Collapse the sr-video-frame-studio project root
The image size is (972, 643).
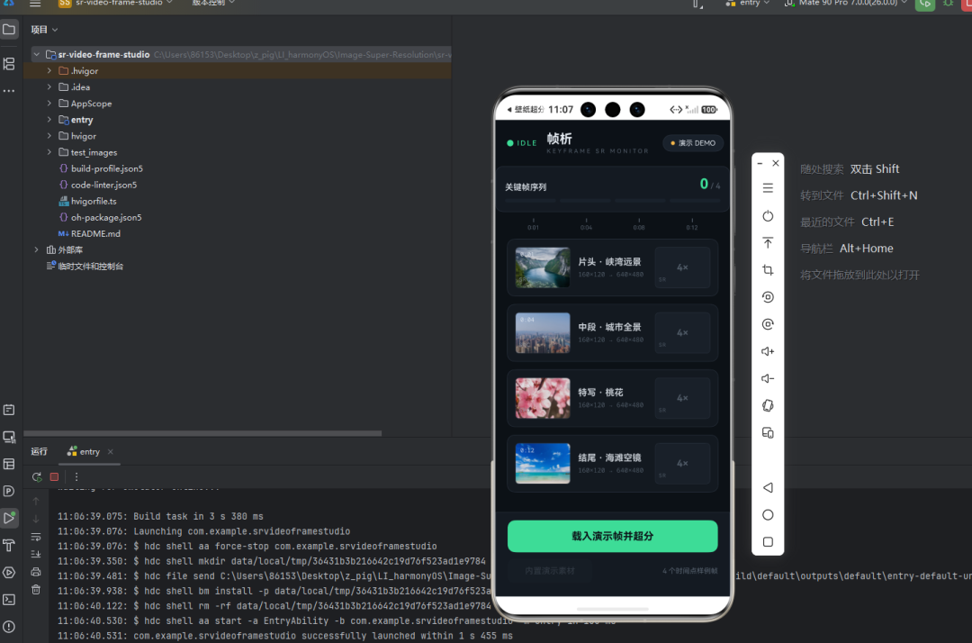click(x=37, y=55)
